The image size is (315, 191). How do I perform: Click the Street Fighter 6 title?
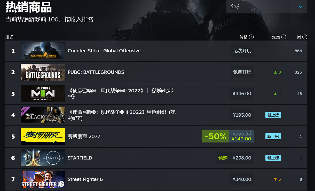(x=85, y=179)
